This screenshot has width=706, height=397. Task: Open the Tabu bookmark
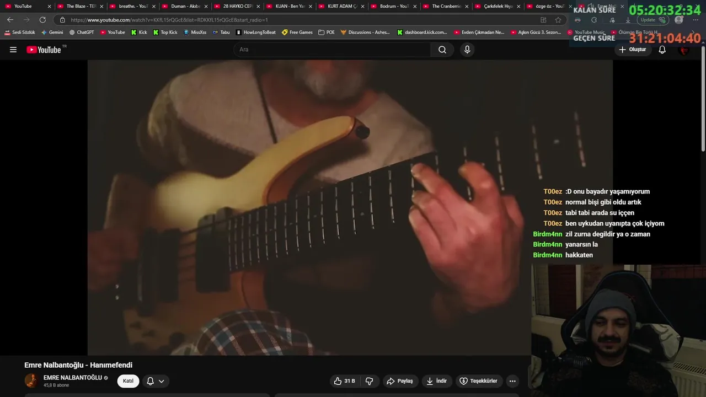[221, 32]
